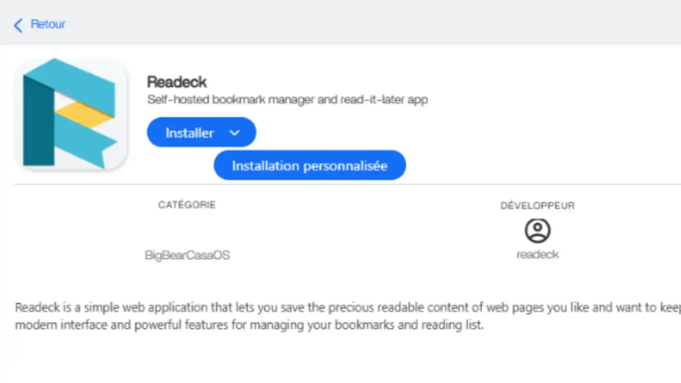Click the line mentioning bookmarks and reading list

pos(249,326)
